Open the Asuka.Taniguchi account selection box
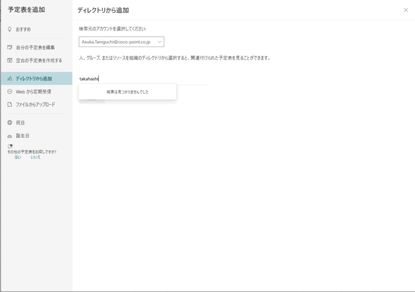The width and height of the screenshot is (415, 292). coord(118,42)
